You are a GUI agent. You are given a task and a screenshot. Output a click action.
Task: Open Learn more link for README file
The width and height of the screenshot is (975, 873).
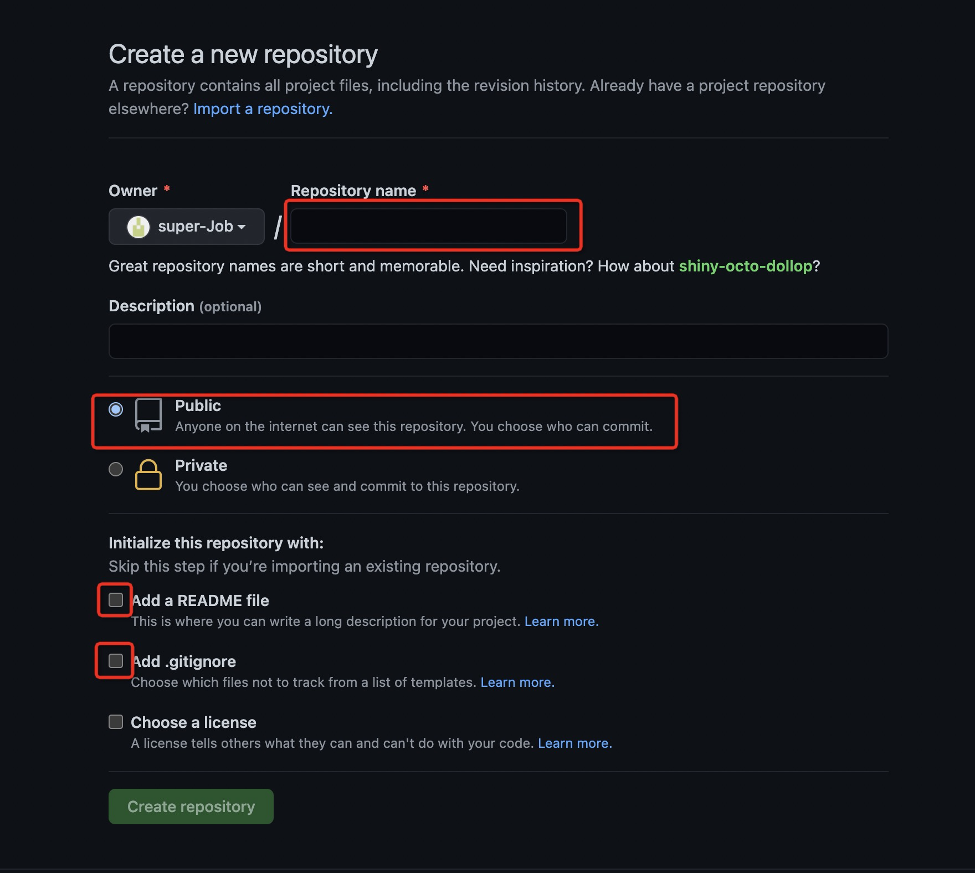point(561,622)
